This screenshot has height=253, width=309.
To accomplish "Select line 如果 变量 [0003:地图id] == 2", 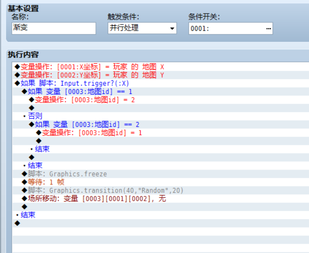I will click(160, 124).
